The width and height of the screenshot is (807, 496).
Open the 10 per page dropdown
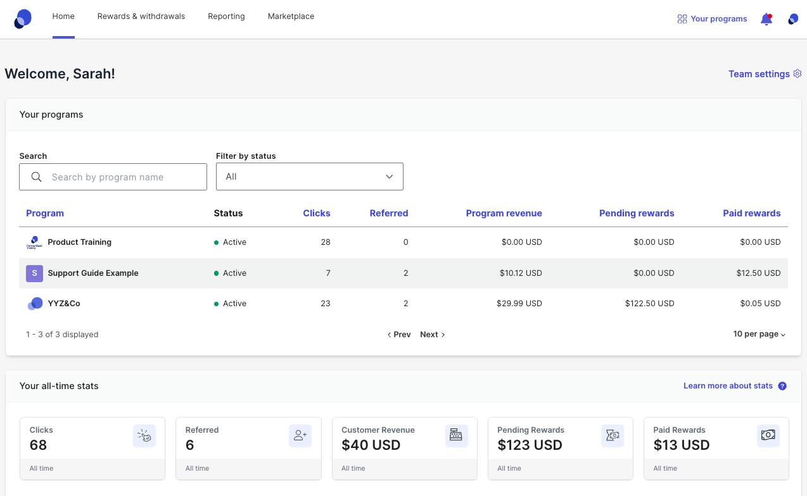[758, 334]
